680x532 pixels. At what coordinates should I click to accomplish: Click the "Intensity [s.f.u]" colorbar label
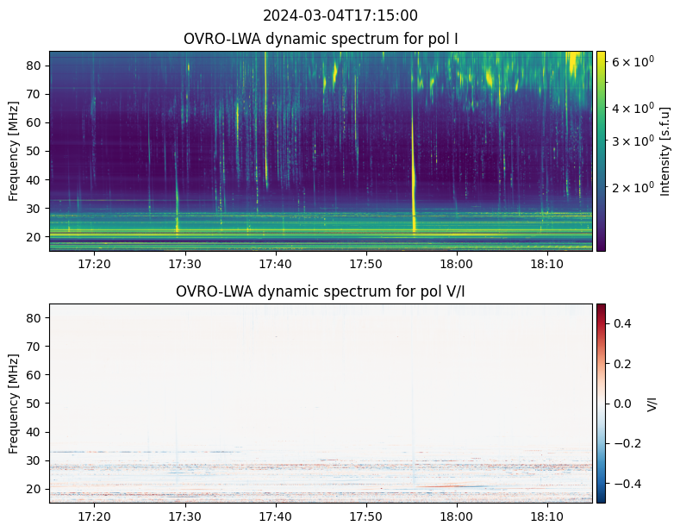664,151
